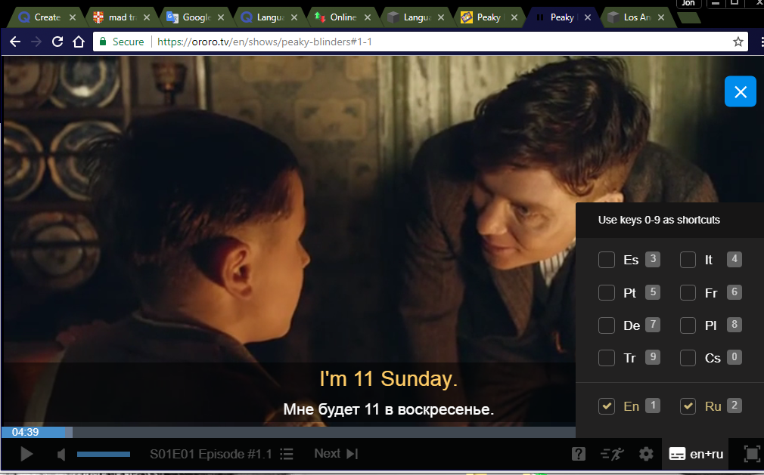Viewport: 764px width, 475px height.
Task: Click the Russian subtitle line
Action: point(388,409)
